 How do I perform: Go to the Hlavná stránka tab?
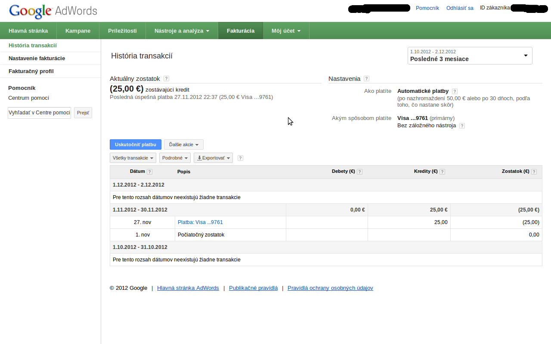click(x=28, y=31)
